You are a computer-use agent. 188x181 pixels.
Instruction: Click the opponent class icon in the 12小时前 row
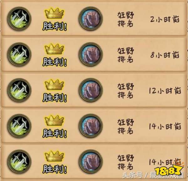[91, 90]
